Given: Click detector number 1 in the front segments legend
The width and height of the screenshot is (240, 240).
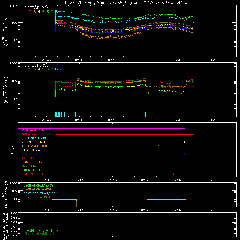Looking at the screenshot, I should click(x=26, y=12).
